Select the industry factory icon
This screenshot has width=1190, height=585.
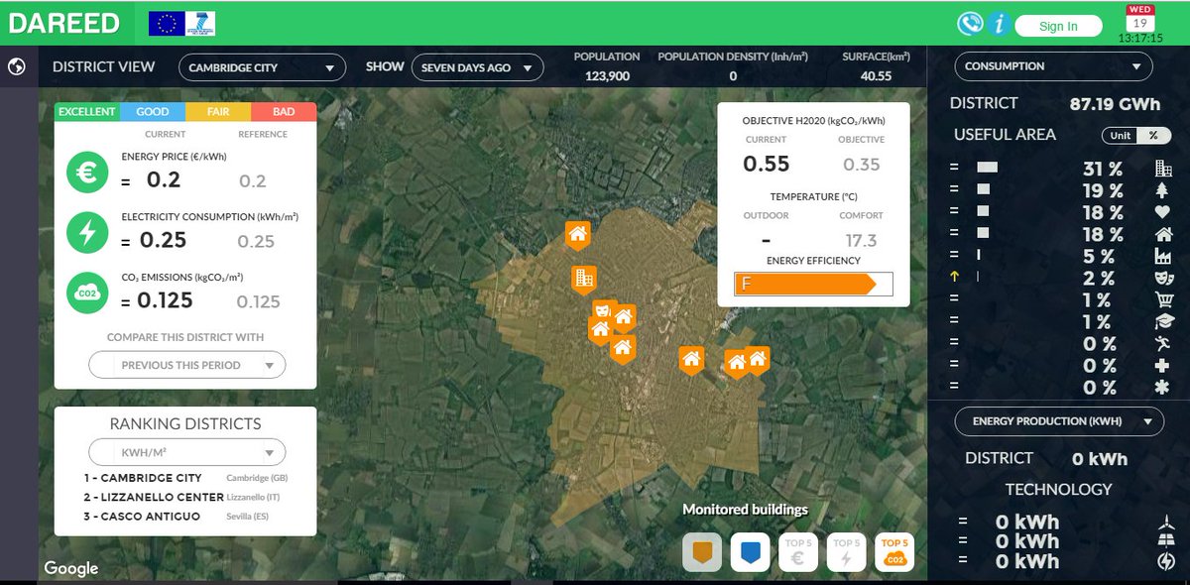click(1162, 258)
